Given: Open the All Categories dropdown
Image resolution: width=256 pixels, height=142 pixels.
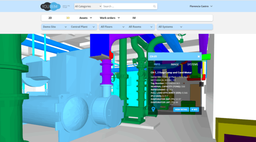Looking at the screenshot, I should click(88, 6).
